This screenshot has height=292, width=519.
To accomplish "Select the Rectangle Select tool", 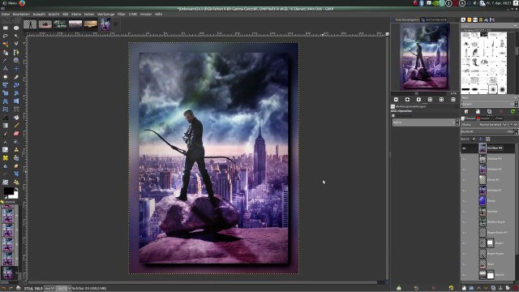I will (x=6, y=28).
